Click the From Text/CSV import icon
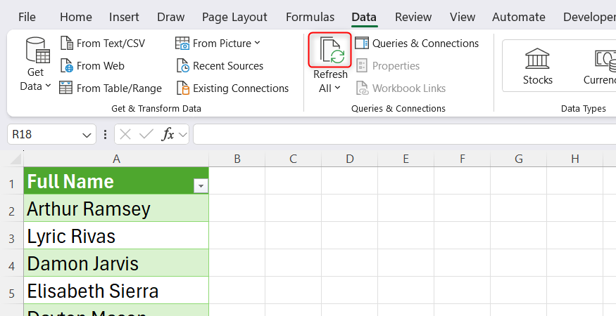616x316 pixels. pos(67,43)
